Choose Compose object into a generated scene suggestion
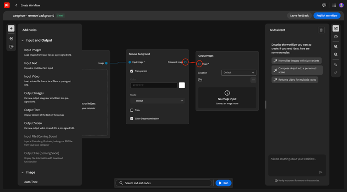347x192 pixels. point(297,70)
